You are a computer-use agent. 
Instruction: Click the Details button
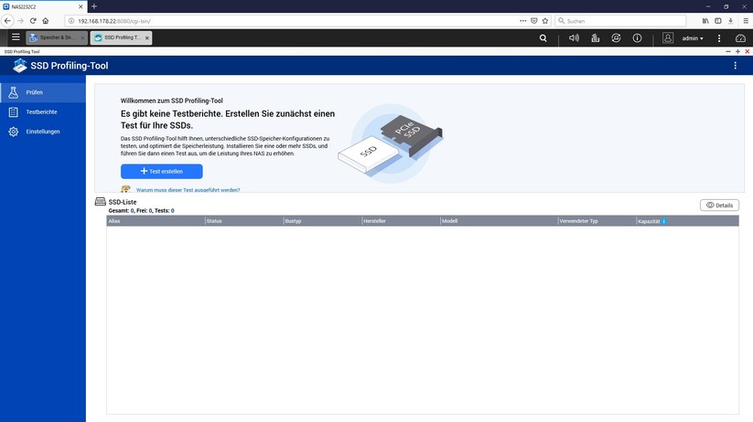tap(719, 206)
